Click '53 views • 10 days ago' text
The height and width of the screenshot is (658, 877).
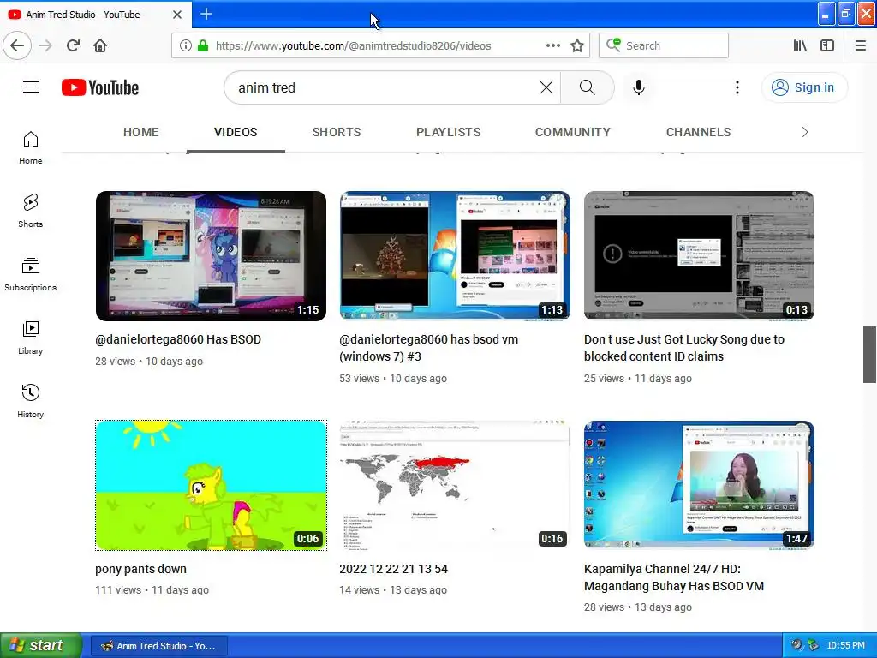coord(392,378)
